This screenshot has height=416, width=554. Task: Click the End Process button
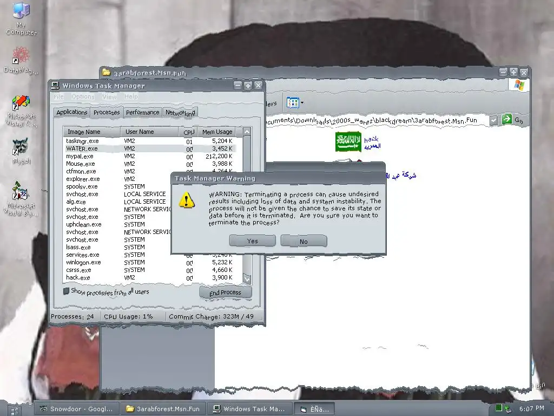click(x=226, y=292)
